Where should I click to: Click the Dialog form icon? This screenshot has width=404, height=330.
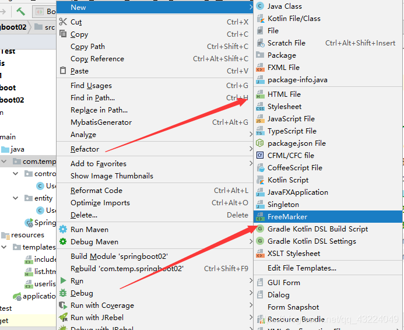[260, 294]
